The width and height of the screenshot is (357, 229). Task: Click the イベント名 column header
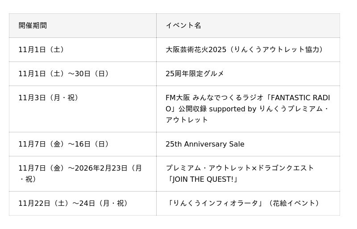pos(183,25)
